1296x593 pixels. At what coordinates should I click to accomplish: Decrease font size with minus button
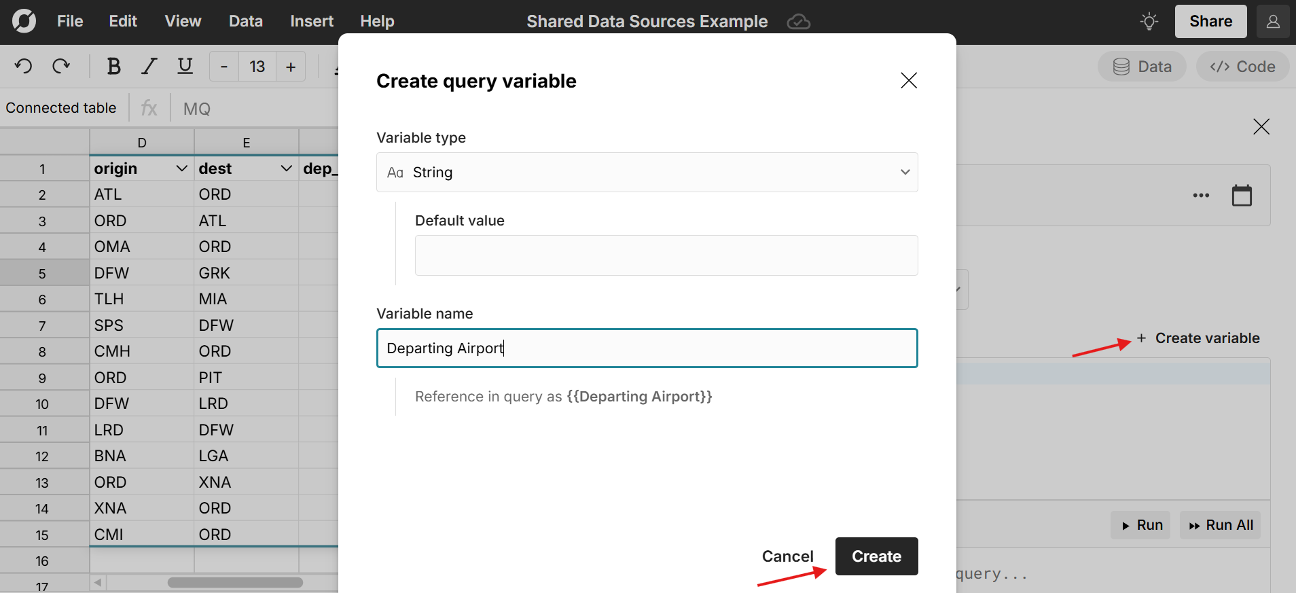(x=224, y=67)
